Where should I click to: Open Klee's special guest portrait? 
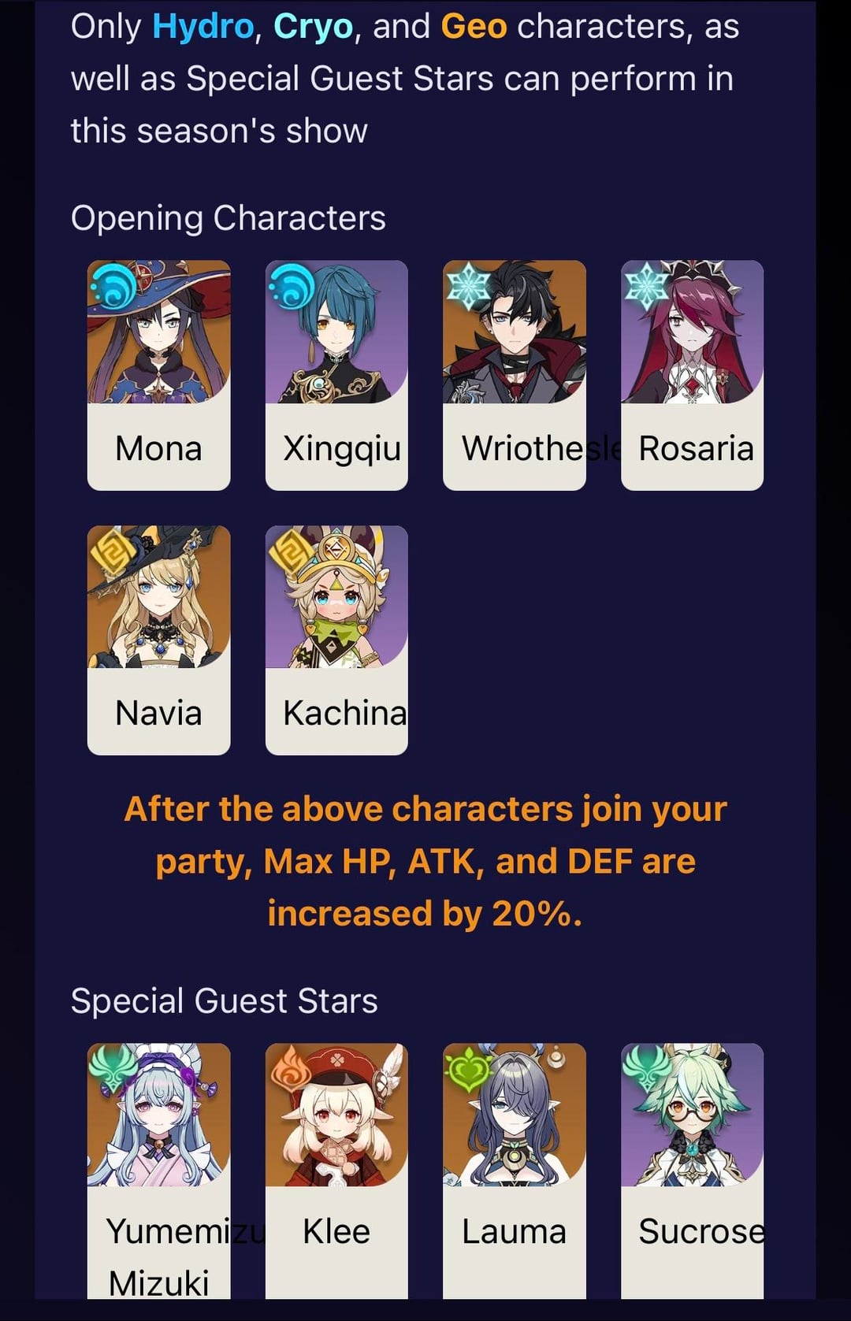(x=336, y=1115)
